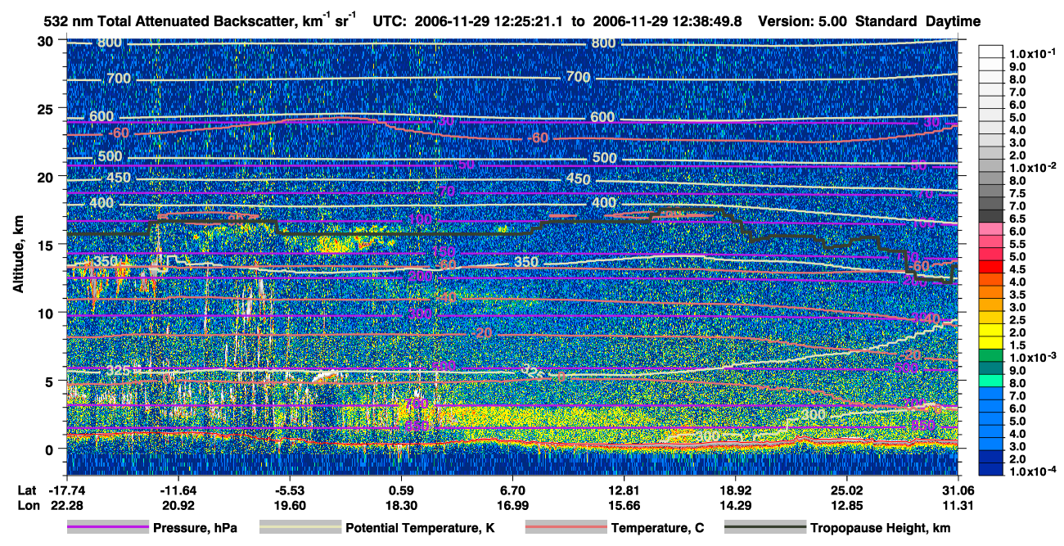The image size is (1064, 546).
Task: Click the 'UTC:' label
Action: pyautogui.click(x=391, y=21)
